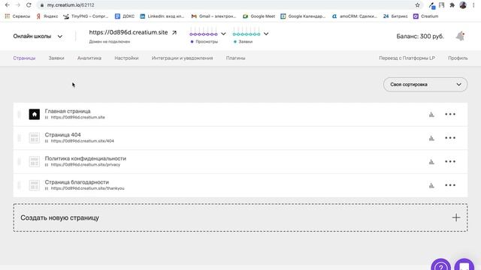This screenshot has width=481, height=270.
Task: Open the browser extensions puzzle icon
Action: coord(452,5)
